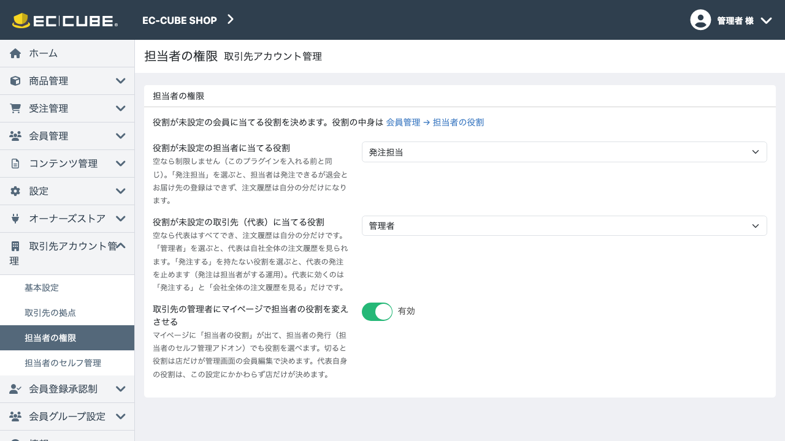
Task: Go to ホーム in the sidebar
Action: (67, 53)
